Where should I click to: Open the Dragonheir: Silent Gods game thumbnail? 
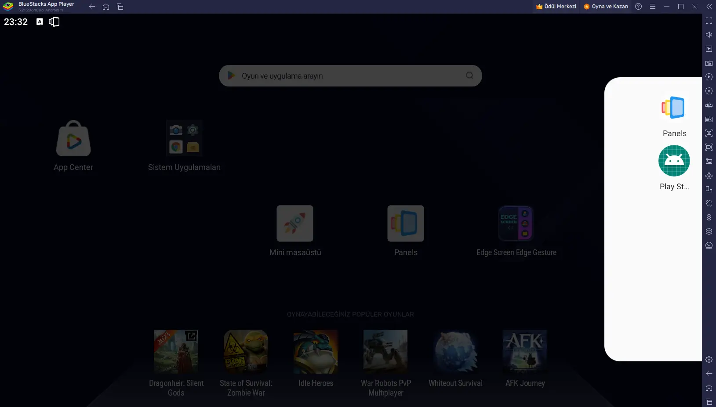176,352
